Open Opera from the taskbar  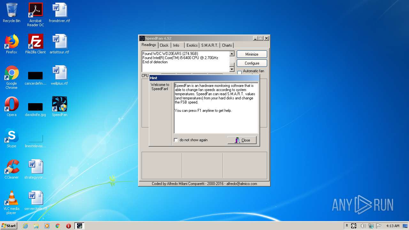pos(68,226)
